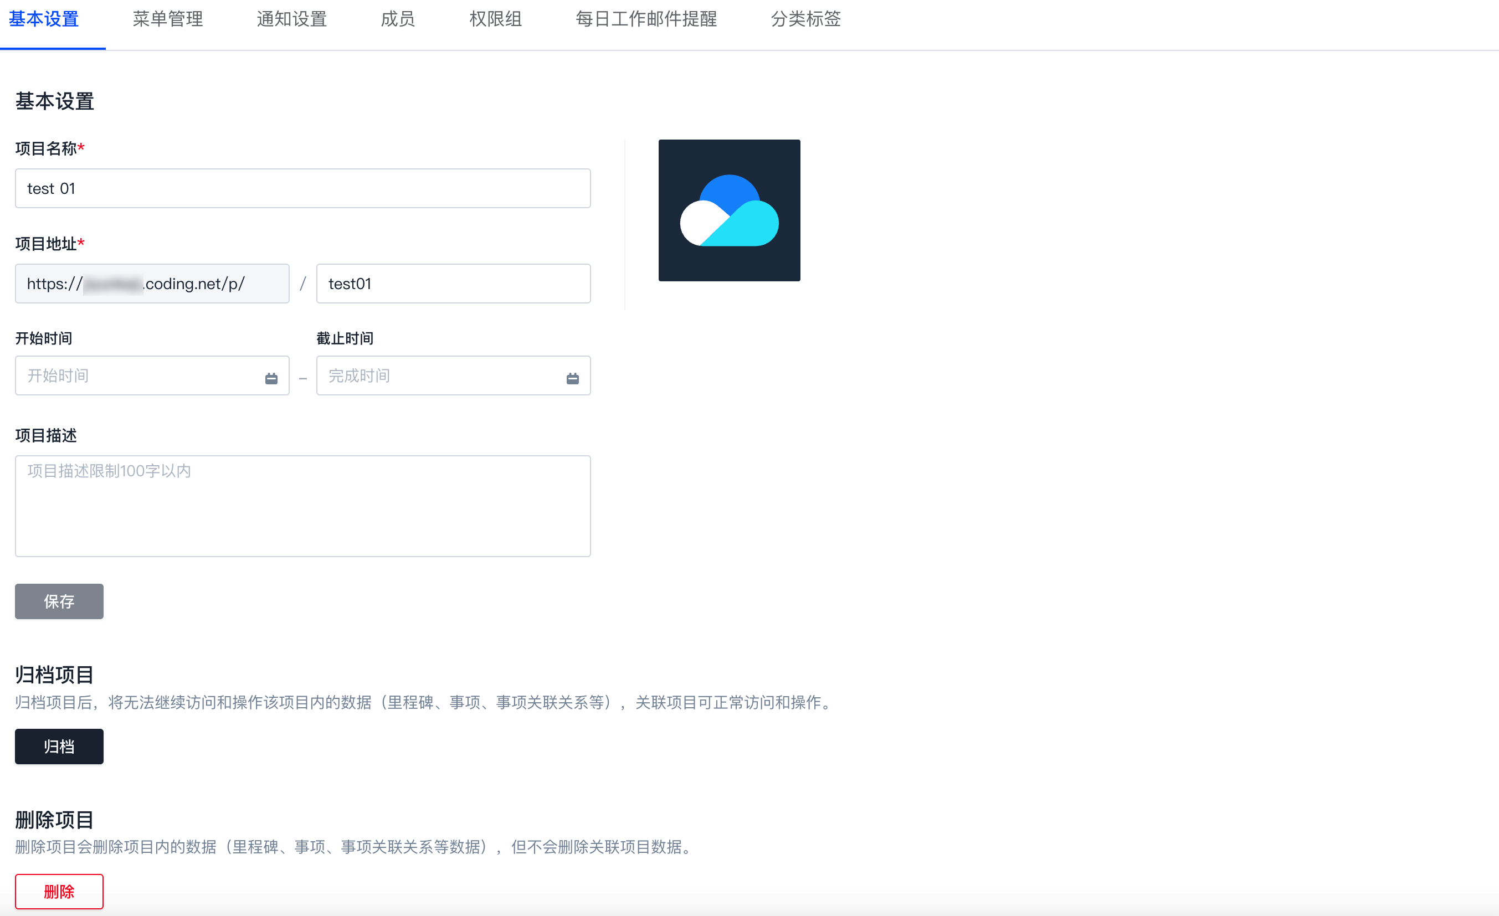
Task: Open the 完成时间 date picker field
Action: [x=441, y=376]
